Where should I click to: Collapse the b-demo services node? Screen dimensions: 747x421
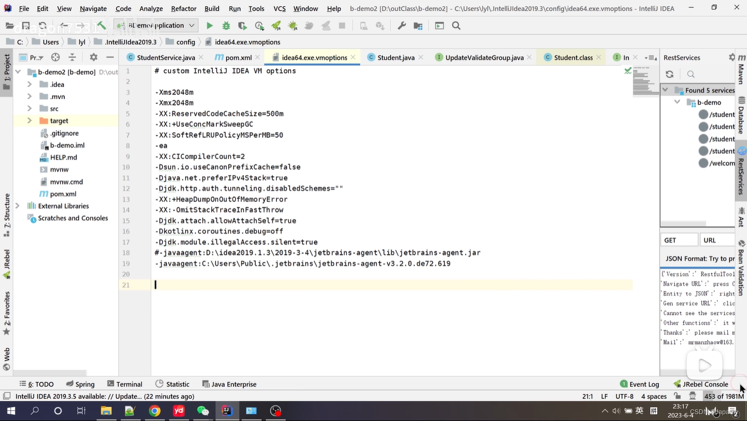[x=677, y=102]
